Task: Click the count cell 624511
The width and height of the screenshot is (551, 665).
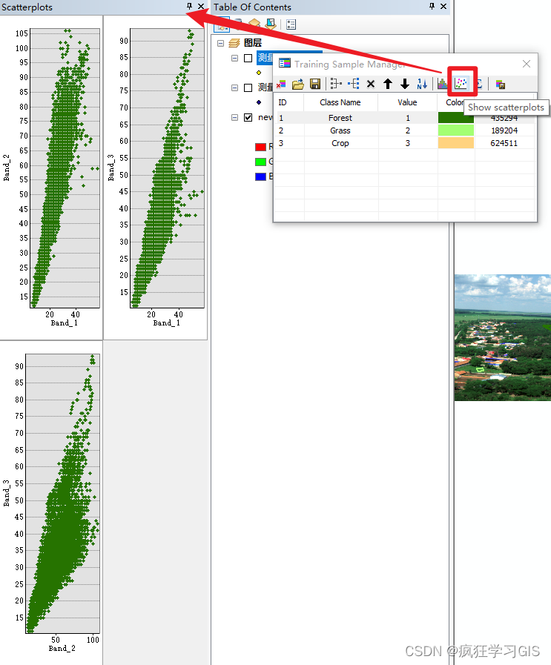Action: [504, 143]
